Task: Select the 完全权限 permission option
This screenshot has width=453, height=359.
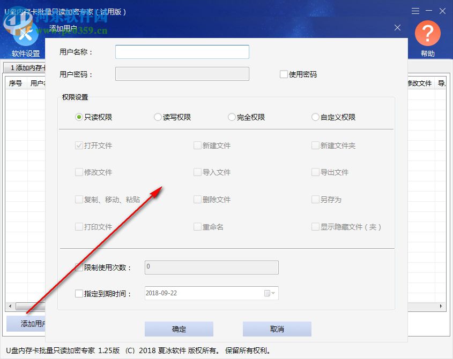Action: [x=232, y=117]
